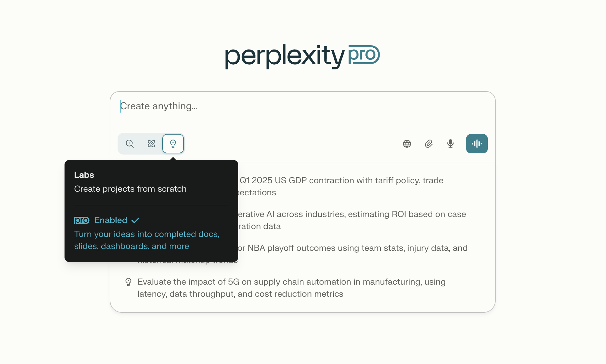Click the Labs lightbulb icon in the toolbar
606x364 pixels.
tap(173, 144)
